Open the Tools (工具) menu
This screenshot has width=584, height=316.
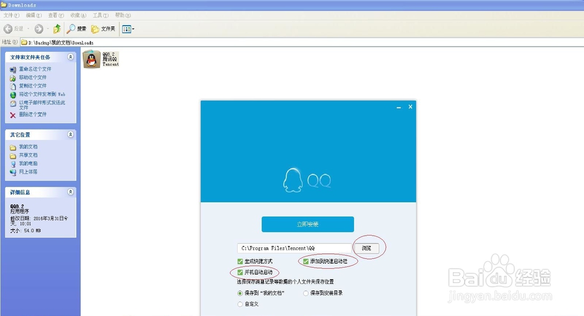(100, 15)
